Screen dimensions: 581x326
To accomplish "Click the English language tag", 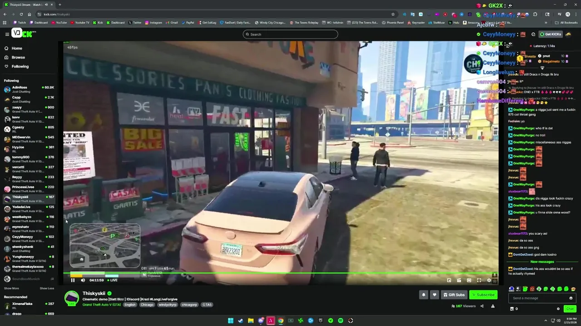I will (x=130, y=305).
